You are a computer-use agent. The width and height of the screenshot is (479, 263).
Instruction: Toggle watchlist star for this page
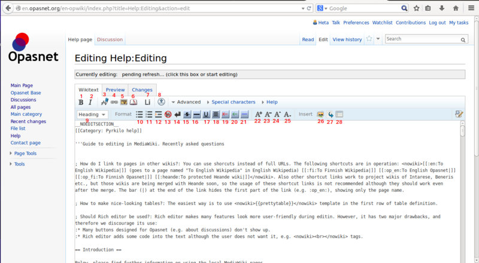tap(369, 39)
